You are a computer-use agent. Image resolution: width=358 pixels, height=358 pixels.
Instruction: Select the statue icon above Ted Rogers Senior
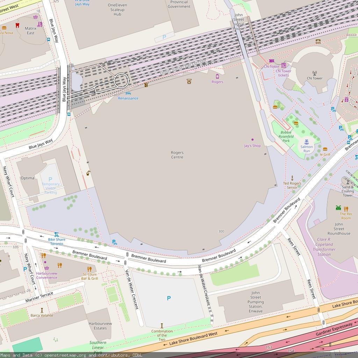tap(292, 178)
